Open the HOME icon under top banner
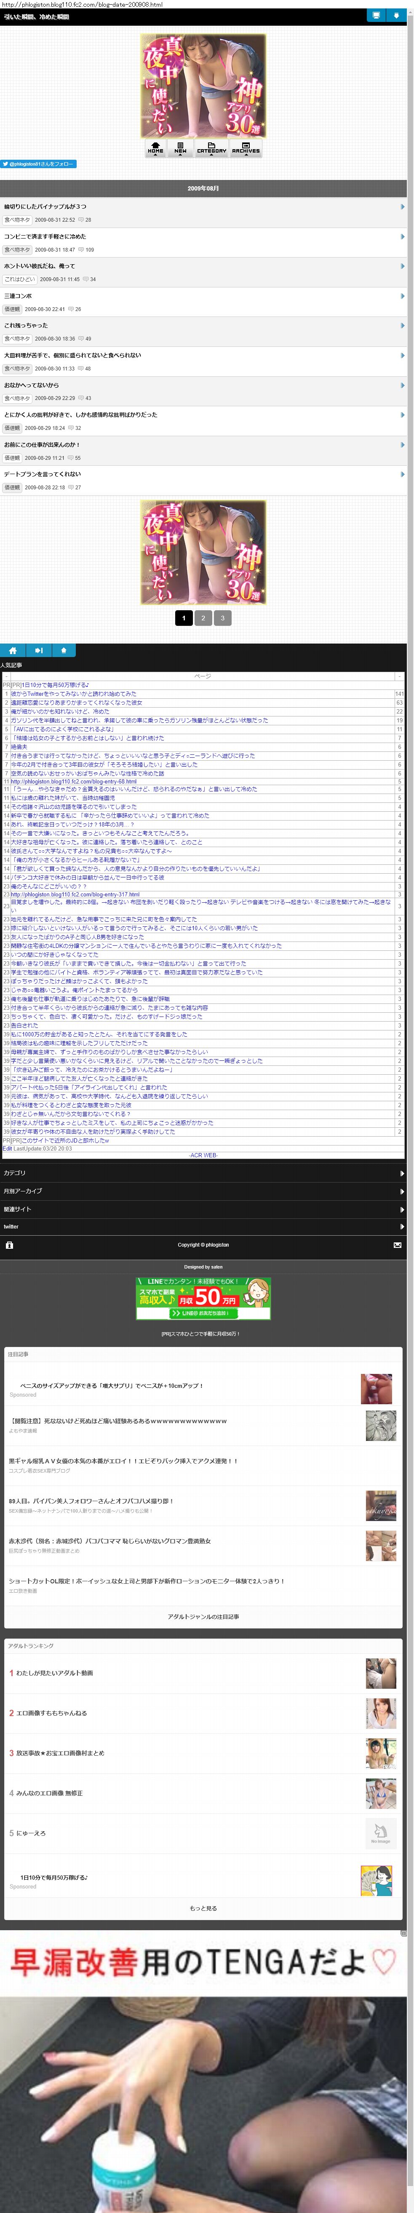Screen dimensions: 414x2213 click(155, 148)
